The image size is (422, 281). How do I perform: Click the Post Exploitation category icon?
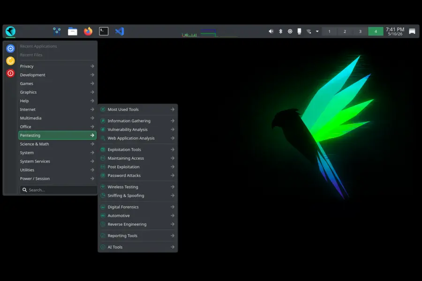[x=103, y=167]
